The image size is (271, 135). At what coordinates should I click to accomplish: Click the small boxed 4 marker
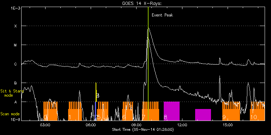point(98,96)
